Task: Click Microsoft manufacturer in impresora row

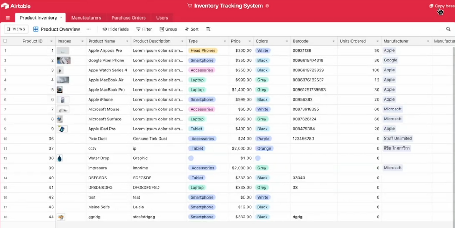Action: (392, 168)
